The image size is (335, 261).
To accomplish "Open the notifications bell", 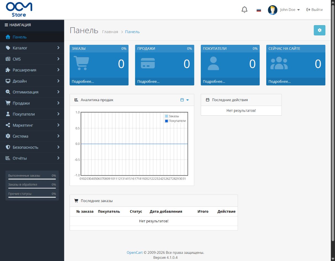I will pos(244,10).
